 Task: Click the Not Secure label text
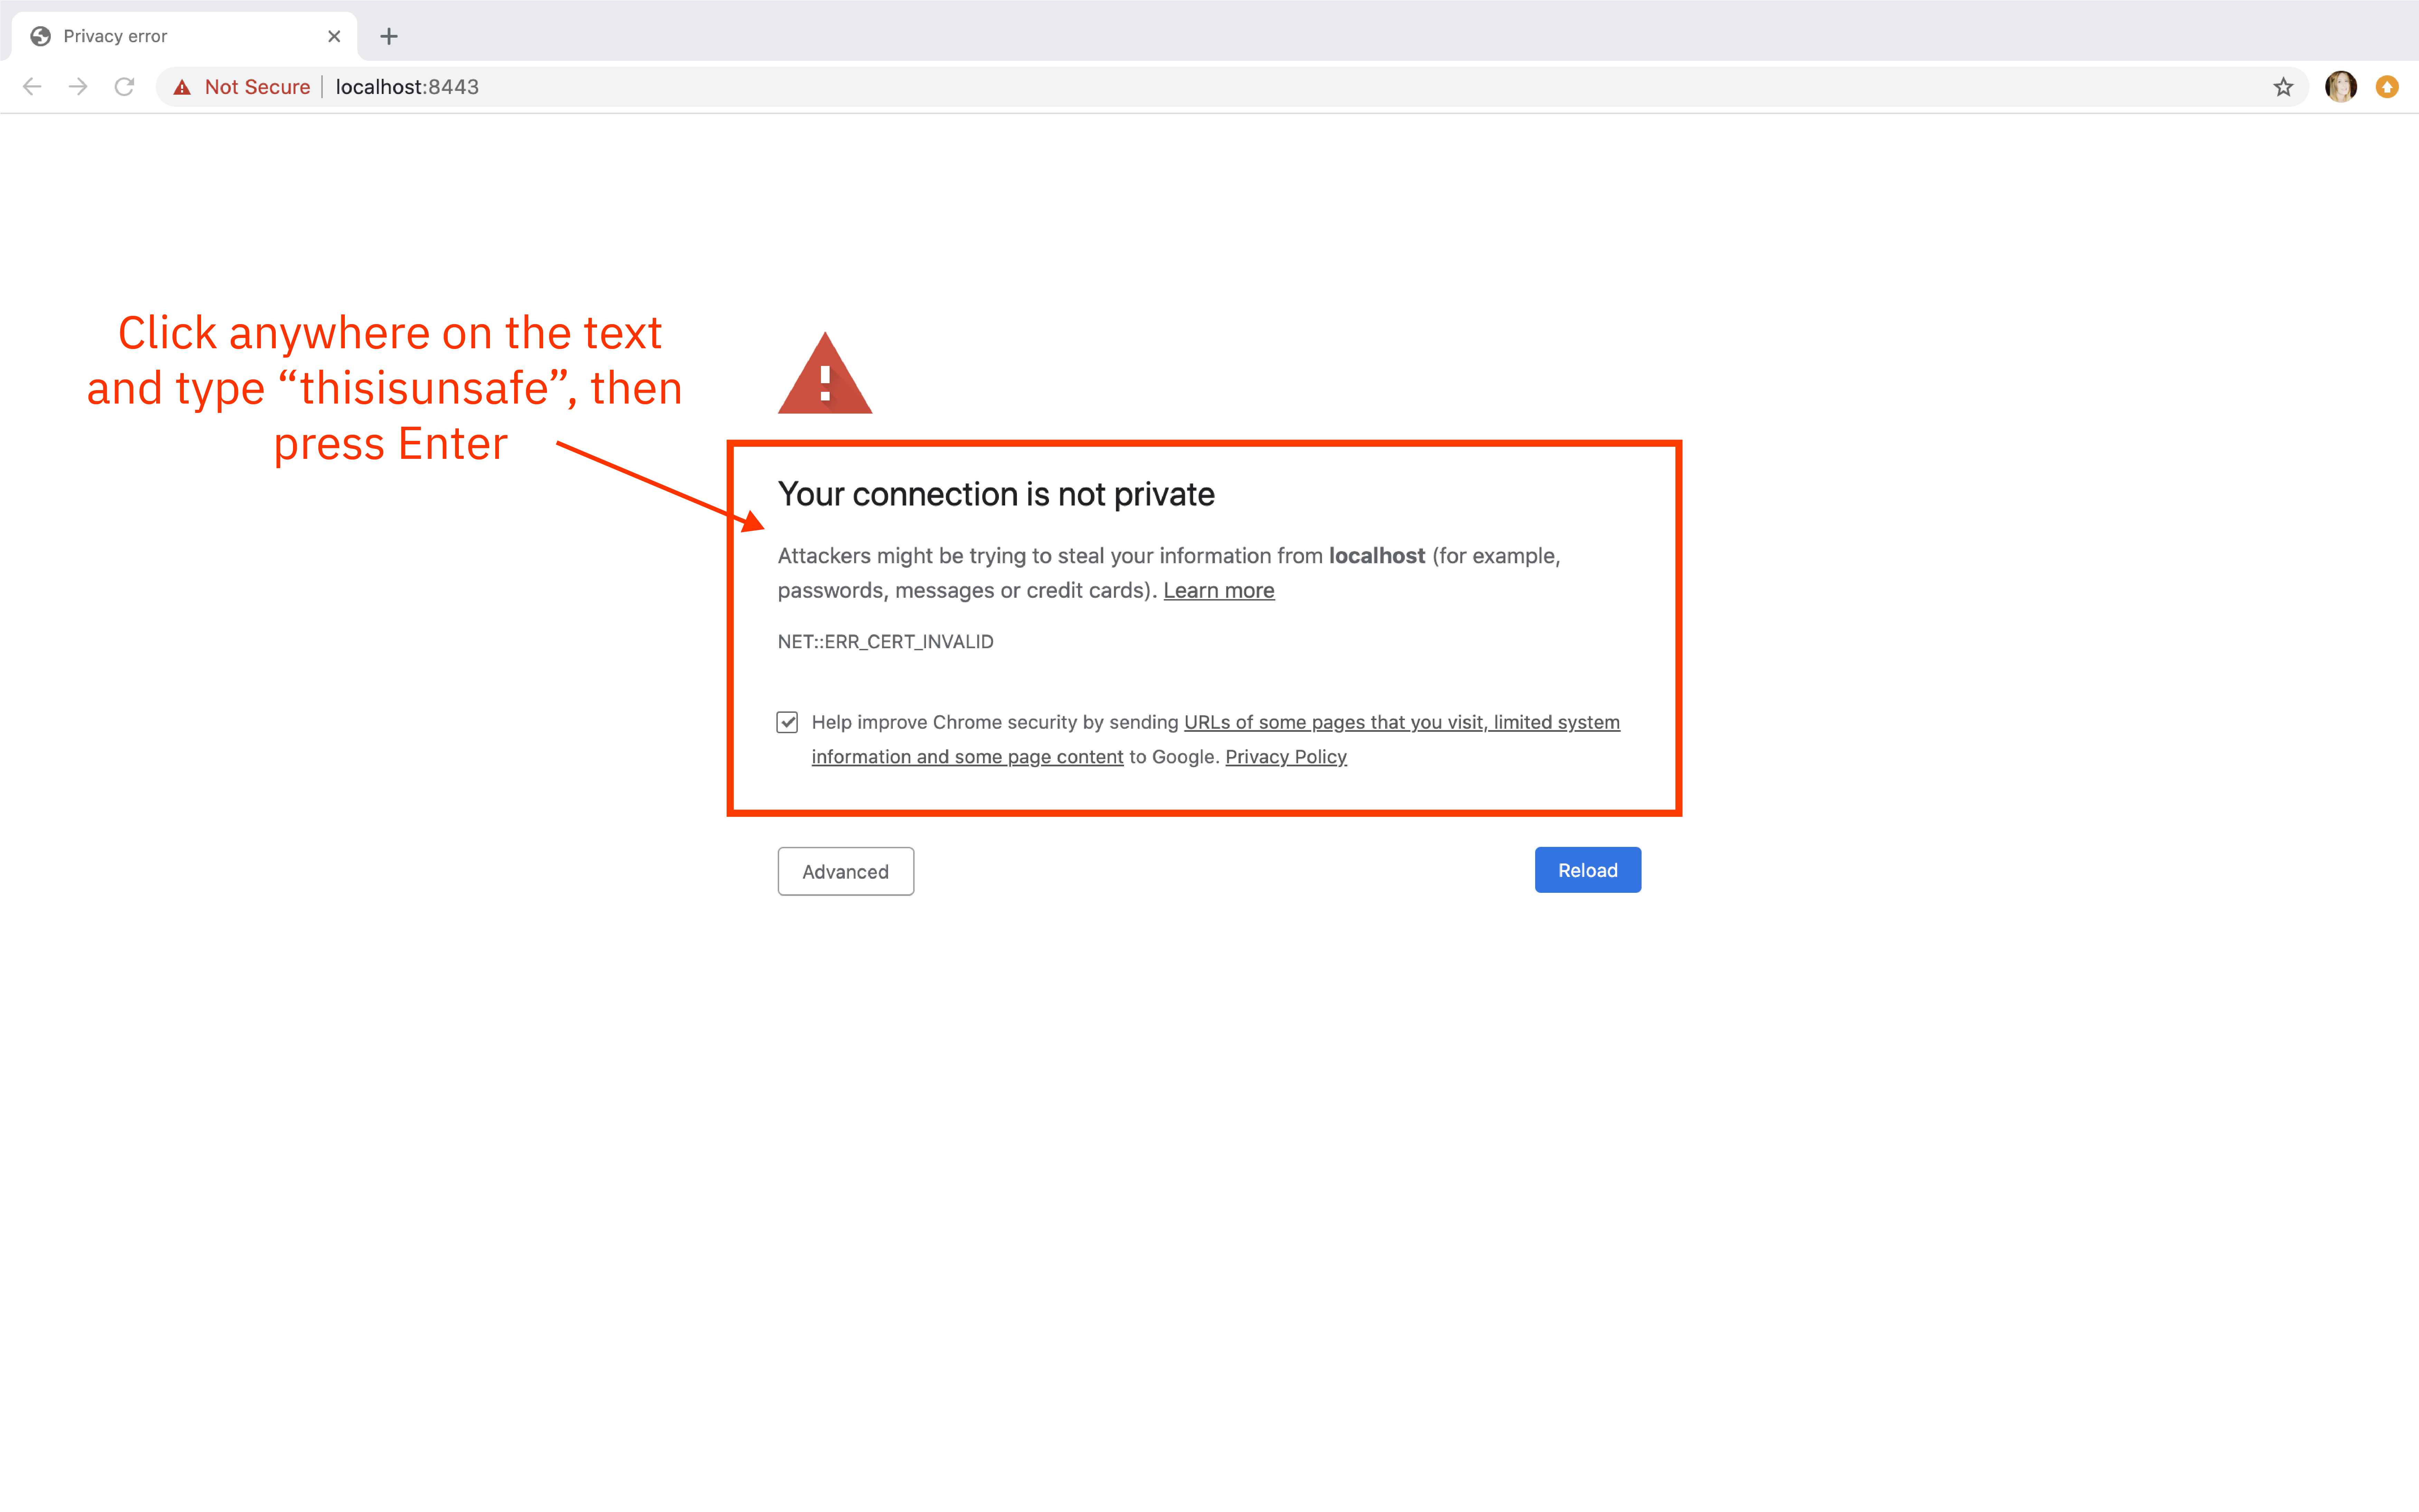tap(257, 87)
